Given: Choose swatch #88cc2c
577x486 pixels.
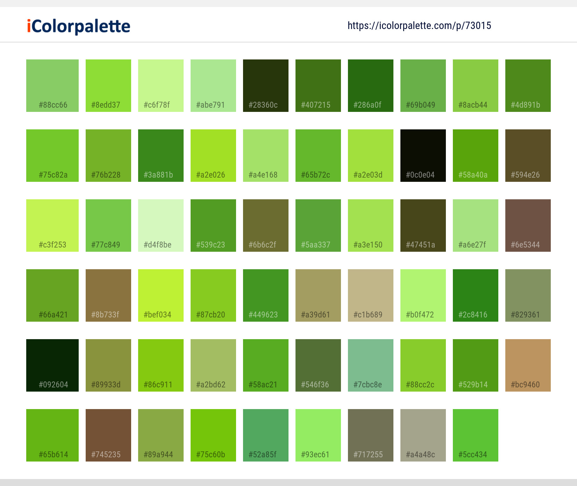Looking at the screenshot, I should click(423, 365).
